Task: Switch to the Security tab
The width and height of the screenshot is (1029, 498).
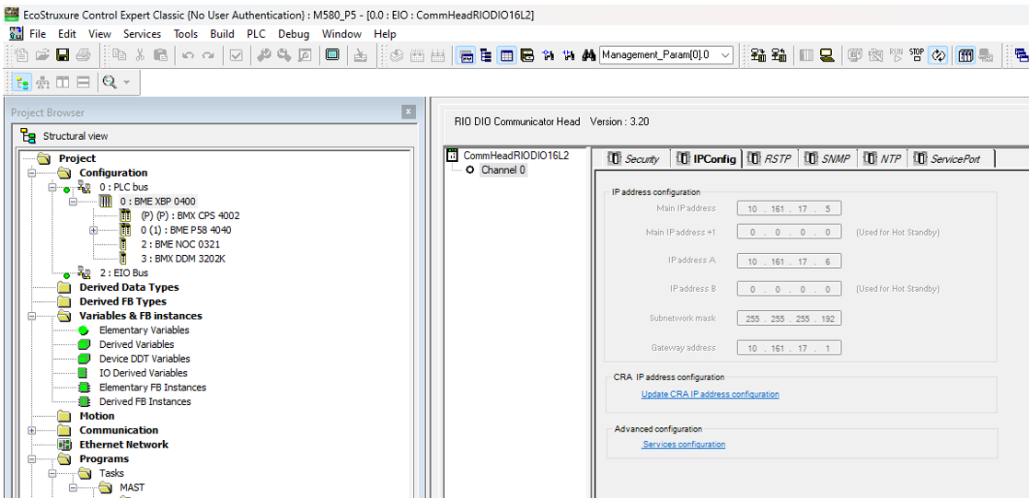Action: pyautogui.click(x=633, y=158)
